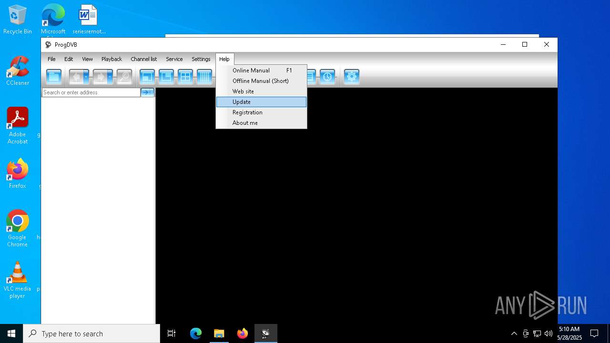The image size is (610, 343).
Task: Collapse the Help menu
Action: [224, 59]
